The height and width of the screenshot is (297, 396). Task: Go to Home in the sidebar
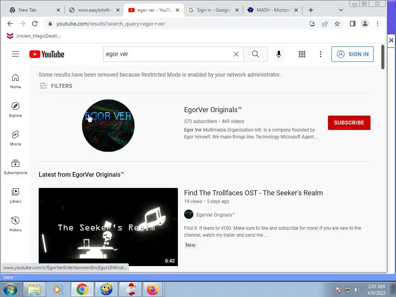tap(15, 81)
